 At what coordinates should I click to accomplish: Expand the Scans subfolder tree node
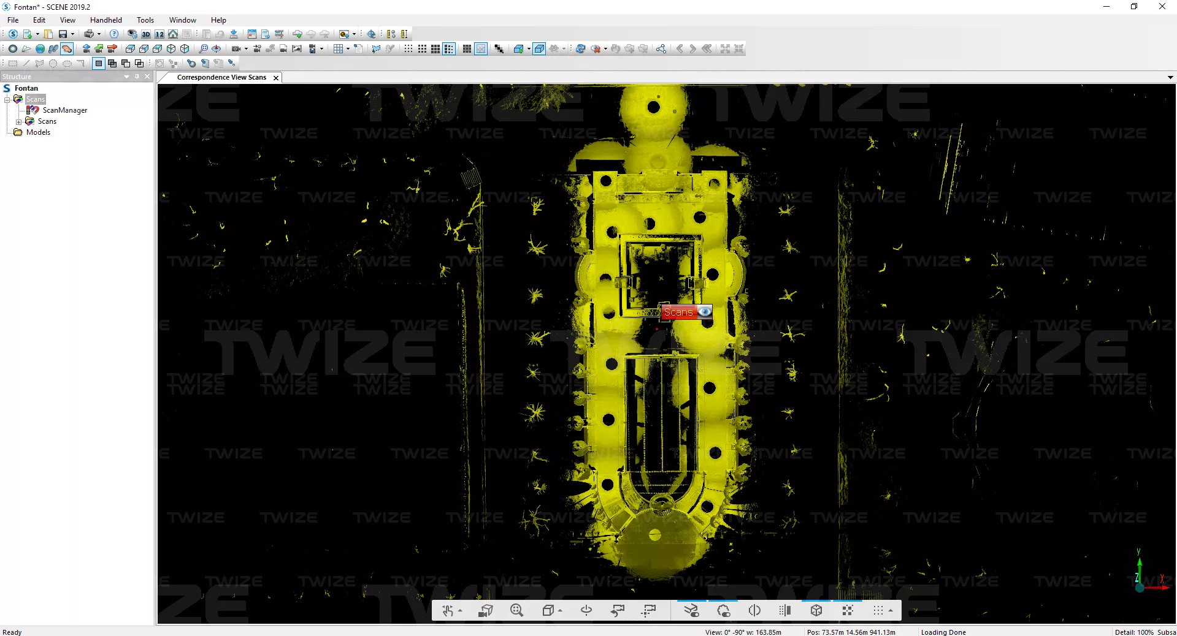[x=18, y=122]
